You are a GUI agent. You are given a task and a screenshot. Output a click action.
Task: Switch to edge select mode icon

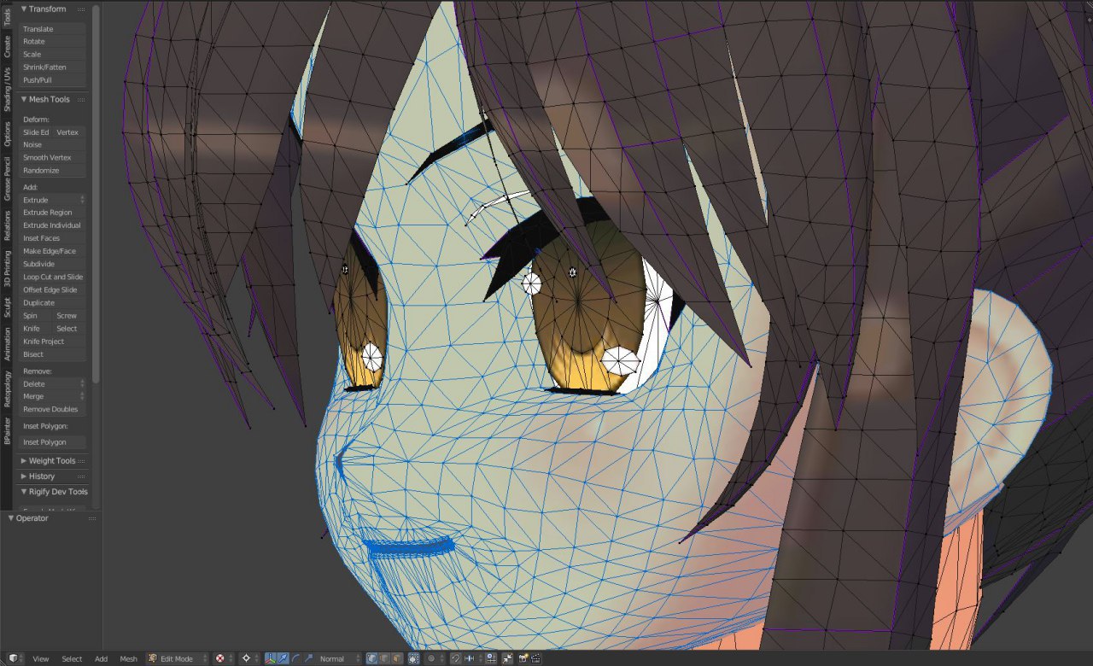pyautogui.click(x=384, y=658)
